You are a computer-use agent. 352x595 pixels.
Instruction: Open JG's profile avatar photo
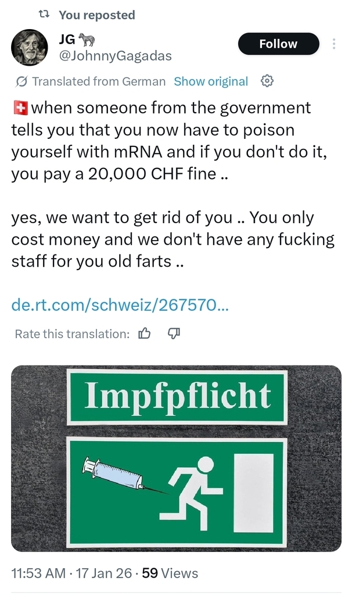(30, 48)
